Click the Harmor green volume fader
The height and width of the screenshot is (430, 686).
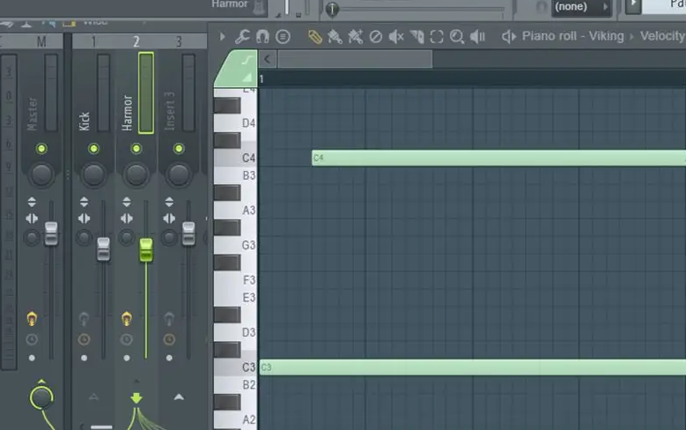(x=146, y=250)
